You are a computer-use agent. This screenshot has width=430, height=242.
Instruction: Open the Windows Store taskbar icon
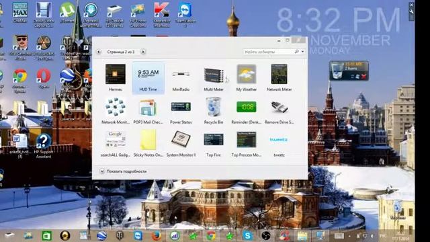point(46,235)
